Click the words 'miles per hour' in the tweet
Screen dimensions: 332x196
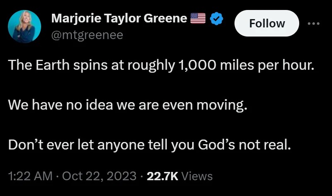pyautogui.click(x=267, y=65)
